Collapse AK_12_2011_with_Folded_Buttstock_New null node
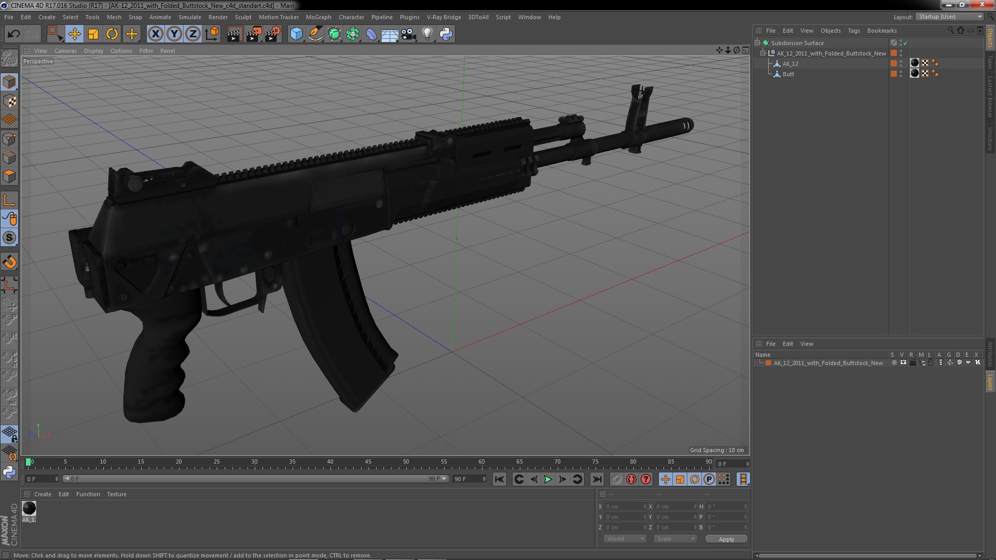The image size is (996, 560). pos(763,53)
